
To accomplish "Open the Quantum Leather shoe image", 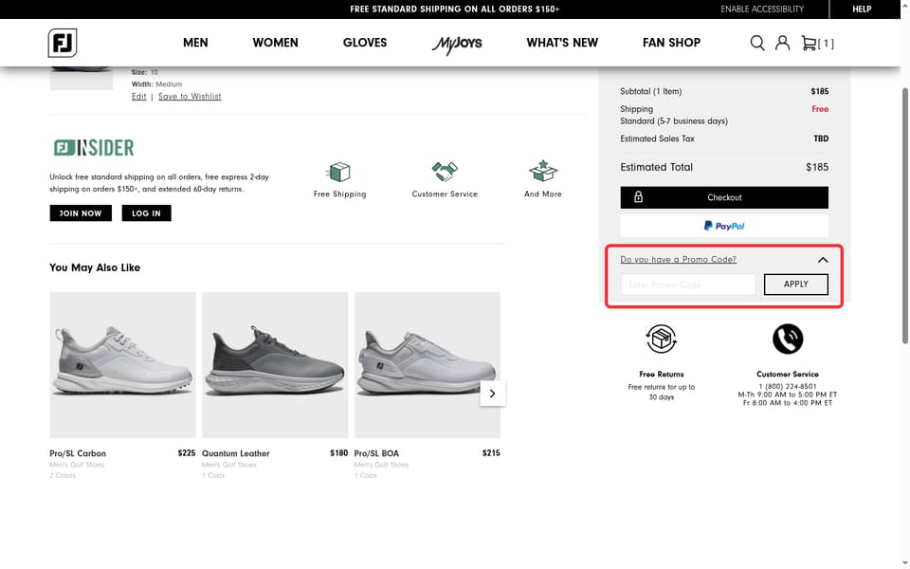I will click(275, 364).
